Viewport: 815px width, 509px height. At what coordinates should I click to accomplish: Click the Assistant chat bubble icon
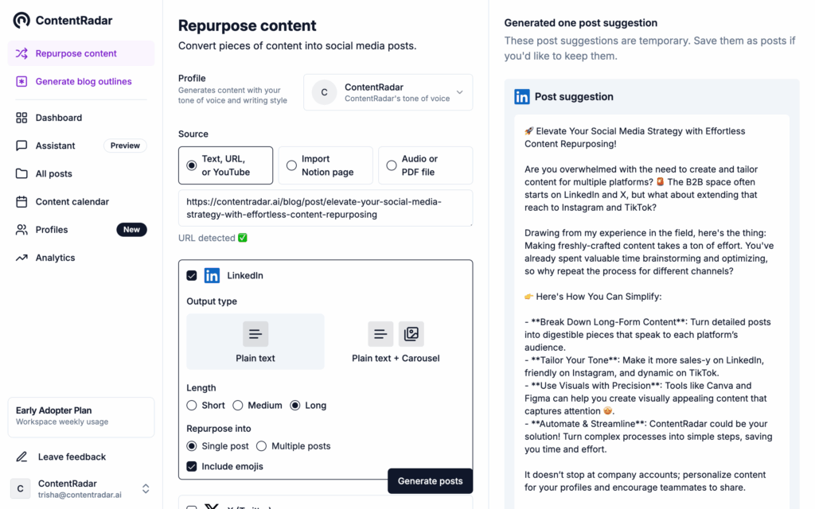pyautogui.click(x=21, y=146)
